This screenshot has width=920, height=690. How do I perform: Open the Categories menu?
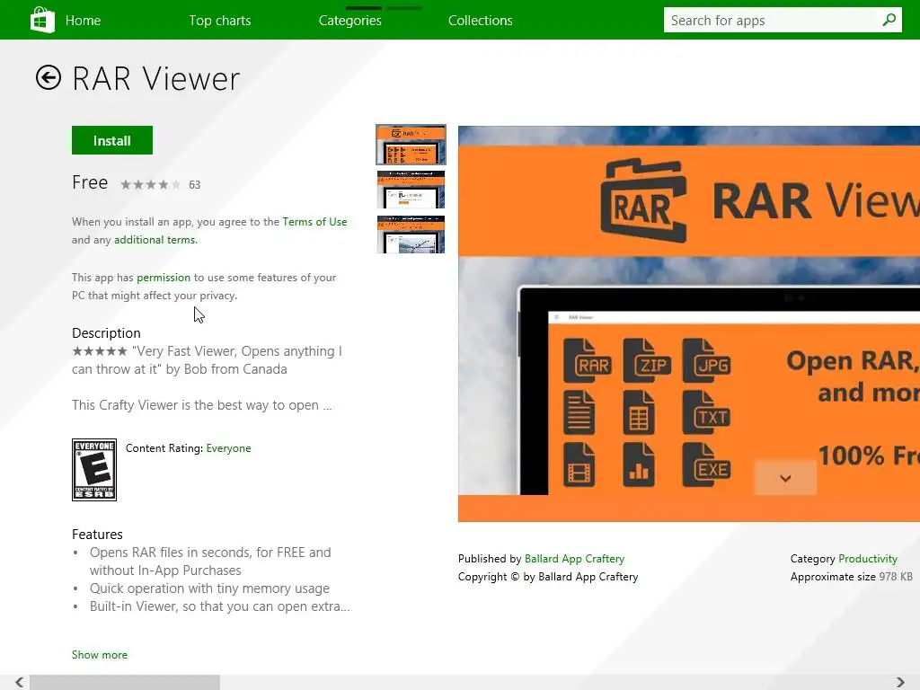point(349,21)
